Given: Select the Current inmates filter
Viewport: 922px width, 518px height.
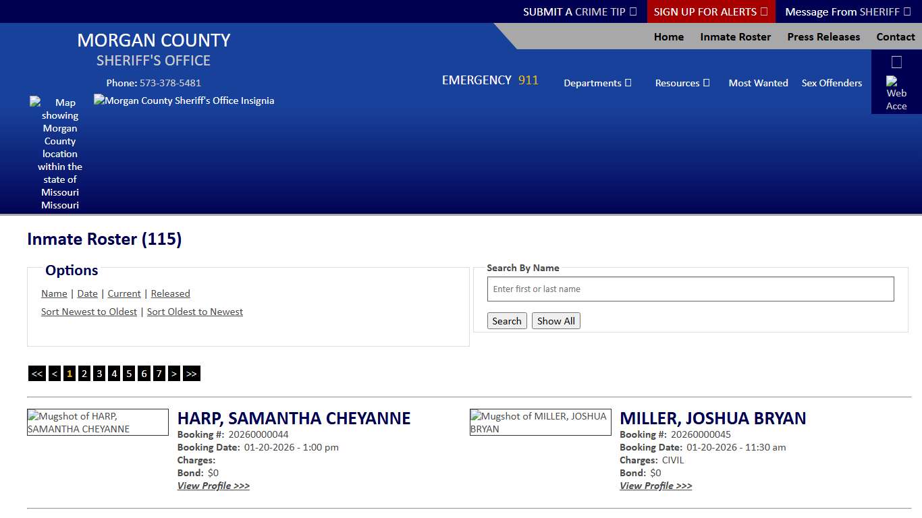Looking at the screenshot, I should pyautogui.click(x=124, y=293).
